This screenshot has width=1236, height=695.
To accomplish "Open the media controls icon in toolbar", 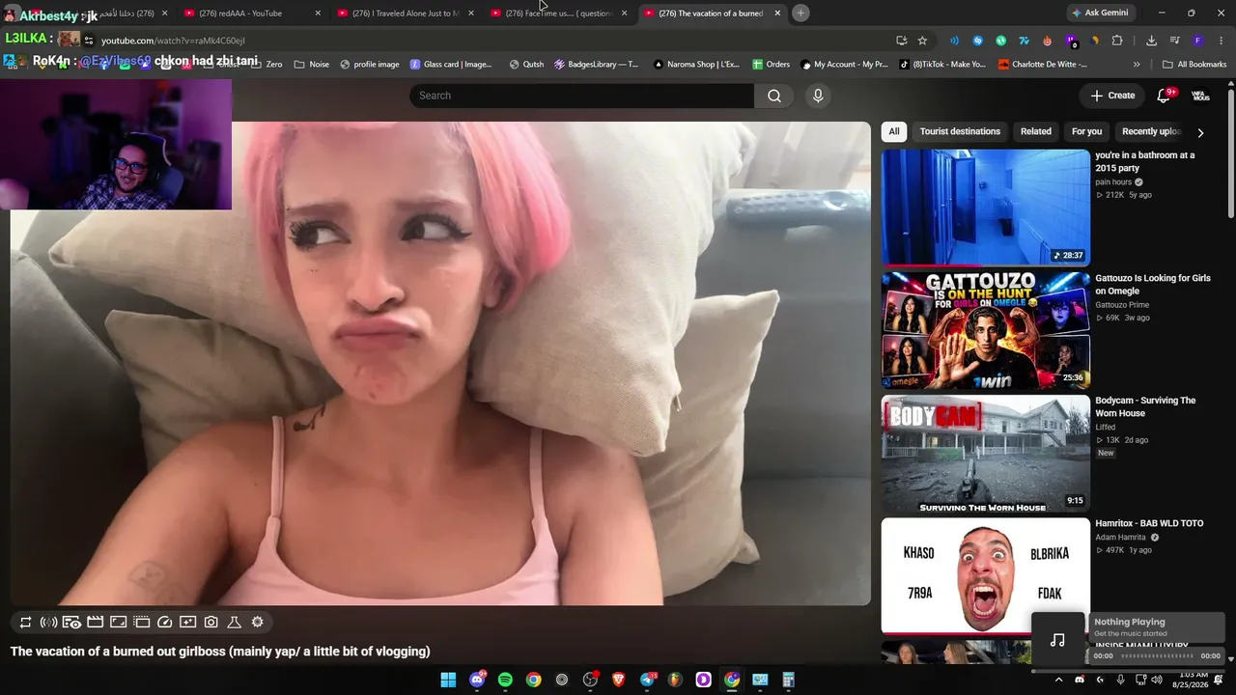I will tap(1174, 41).
